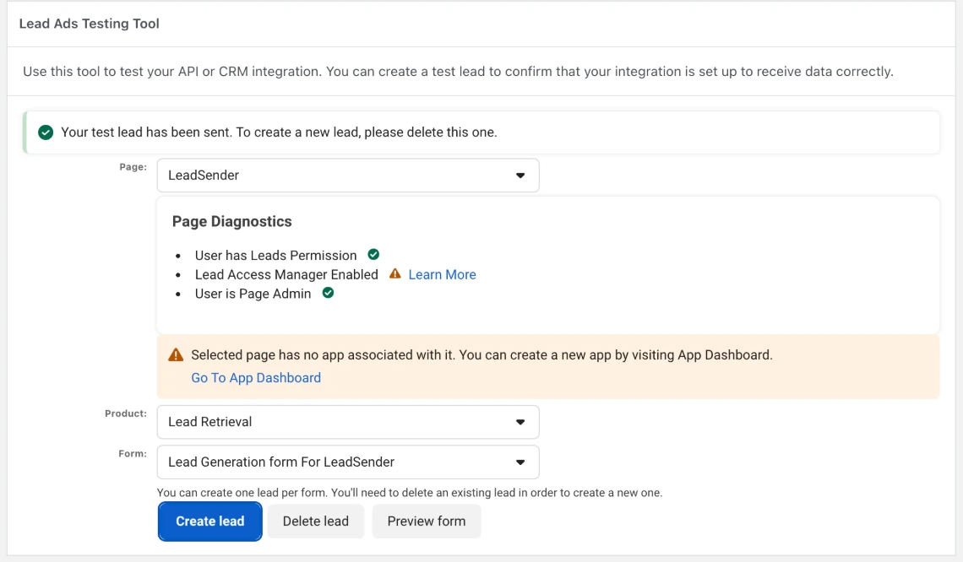Open the Product dropdown showing Lead Retrieval
The height and width of the screenshot is (562, 963).
pyautogui.click(x=348, y=422)
